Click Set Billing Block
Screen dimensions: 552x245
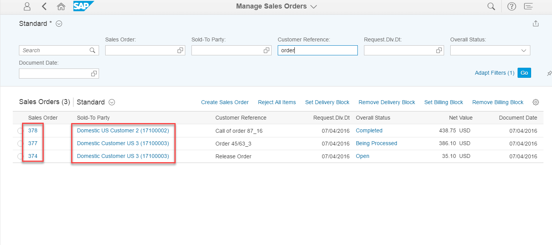coord(444,102)
